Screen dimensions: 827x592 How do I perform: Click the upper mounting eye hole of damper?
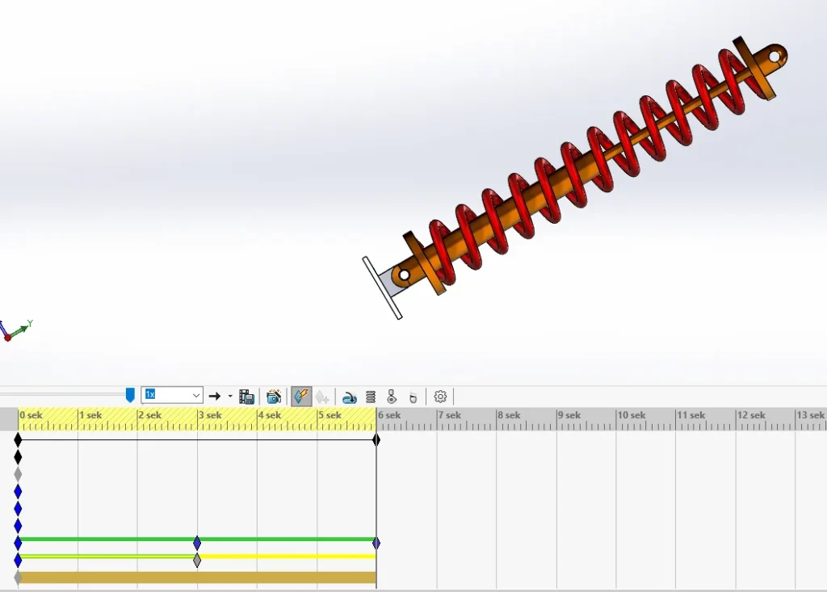775,57
